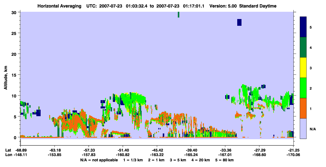Click the dark green level 4 legend swatch
The height and width of the screenshot is (167, 326).
303,47
